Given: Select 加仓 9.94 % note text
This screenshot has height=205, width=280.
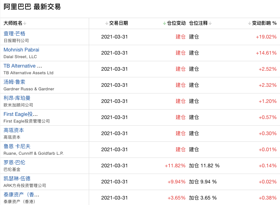Looking at the screenshot, I should click(203, 181).
